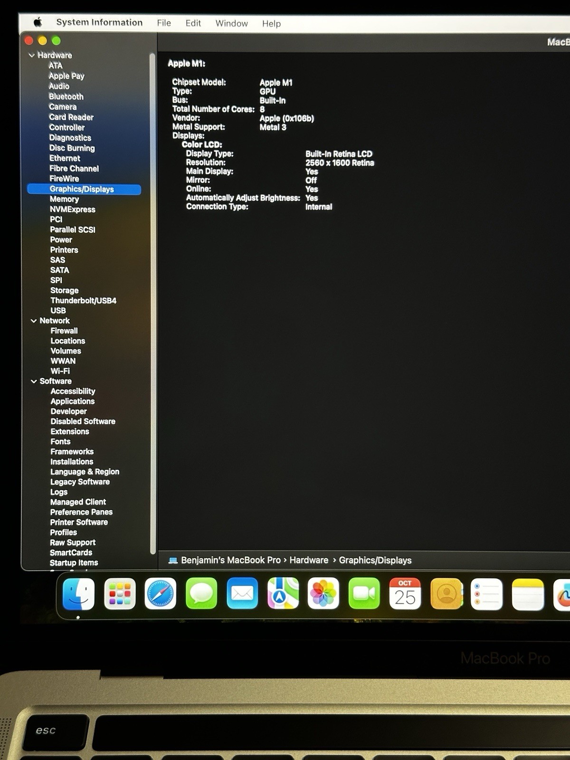Click Benjamin's MacBook Pro in path bar
Screen dimensions: 570x760
pos(231,560)
